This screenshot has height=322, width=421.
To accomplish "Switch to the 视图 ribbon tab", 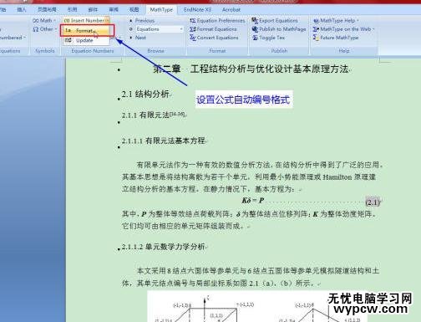I will point(134,10).
